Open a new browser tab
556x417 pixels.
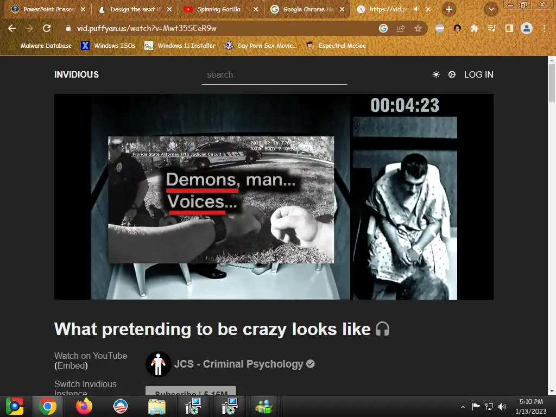449,10
